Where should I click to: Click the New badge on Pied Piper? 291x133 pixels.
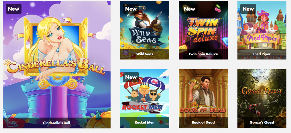pos(248,9)
